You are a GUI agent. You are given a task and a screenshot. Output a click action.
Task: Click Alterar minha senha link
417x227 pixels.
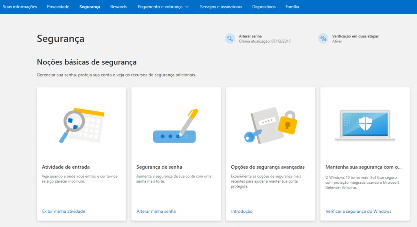click(x=156, y=211)
